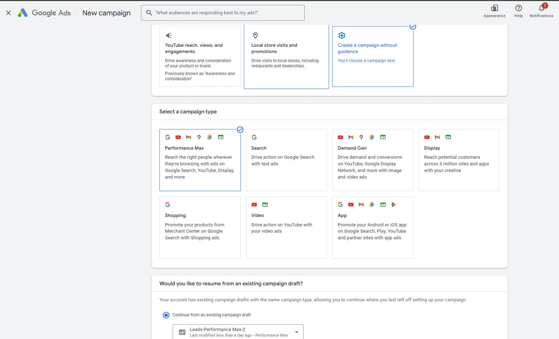Click the Google Ads logo

(x=44, y=13)
